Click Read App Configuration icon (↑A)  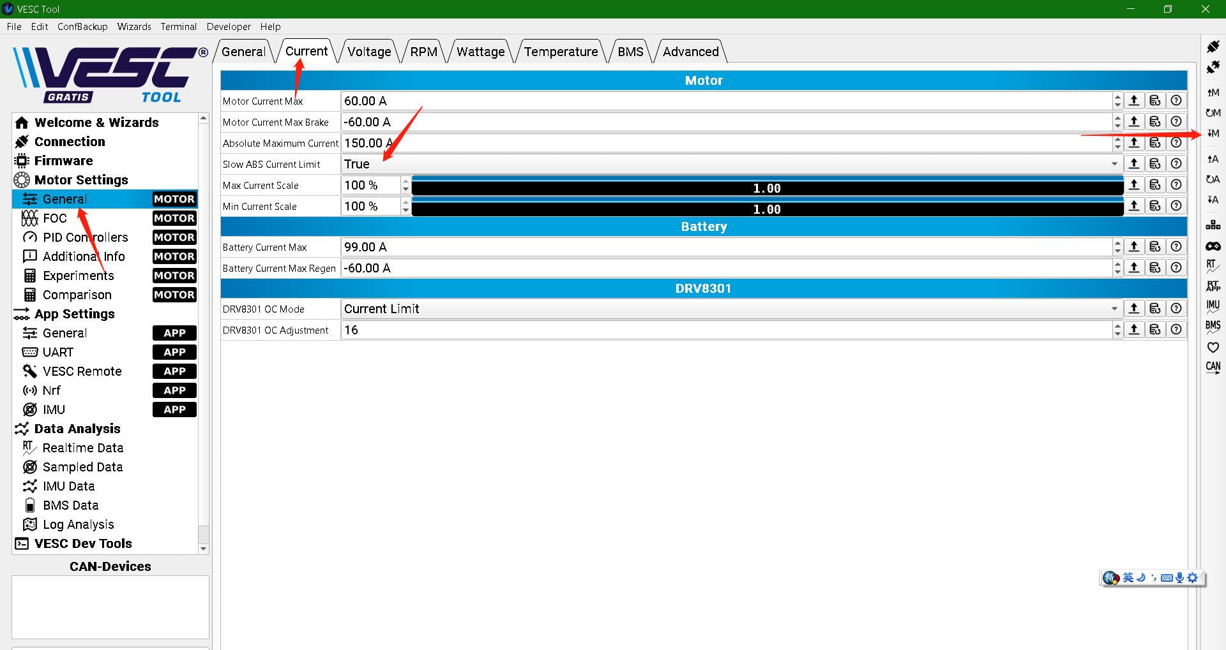click(1213, 159)
